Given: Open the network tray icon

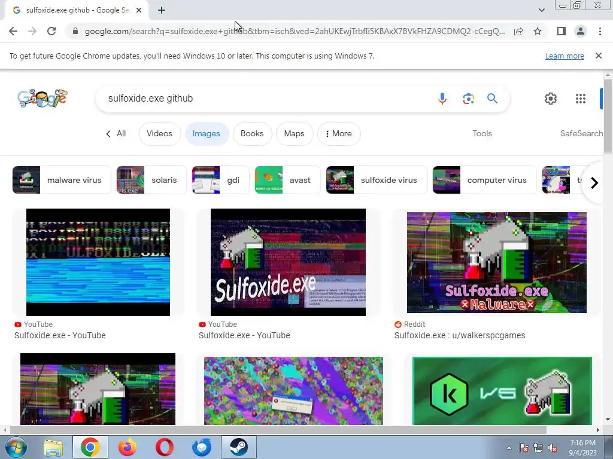Looking at the screenshot, I should [x=538, y=448].
